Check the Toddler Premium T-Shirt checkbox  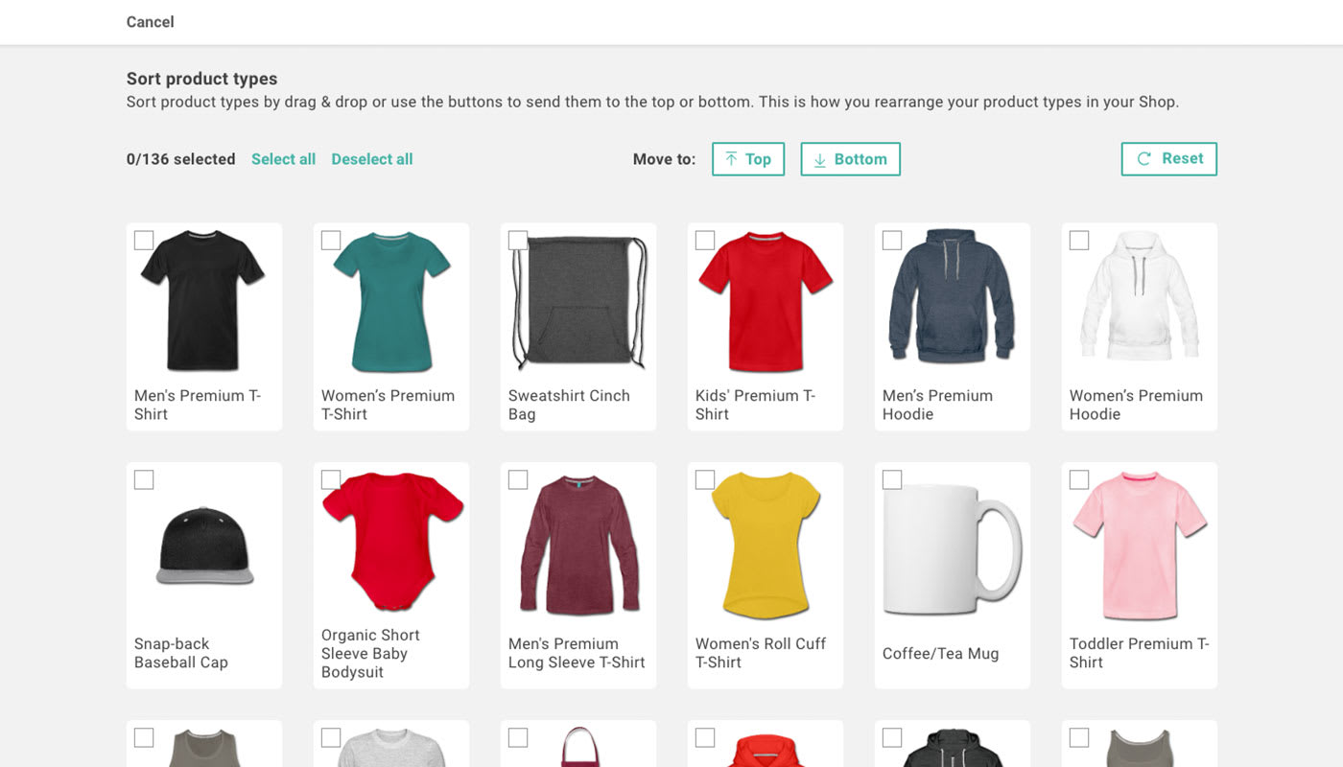(1079, 479)
